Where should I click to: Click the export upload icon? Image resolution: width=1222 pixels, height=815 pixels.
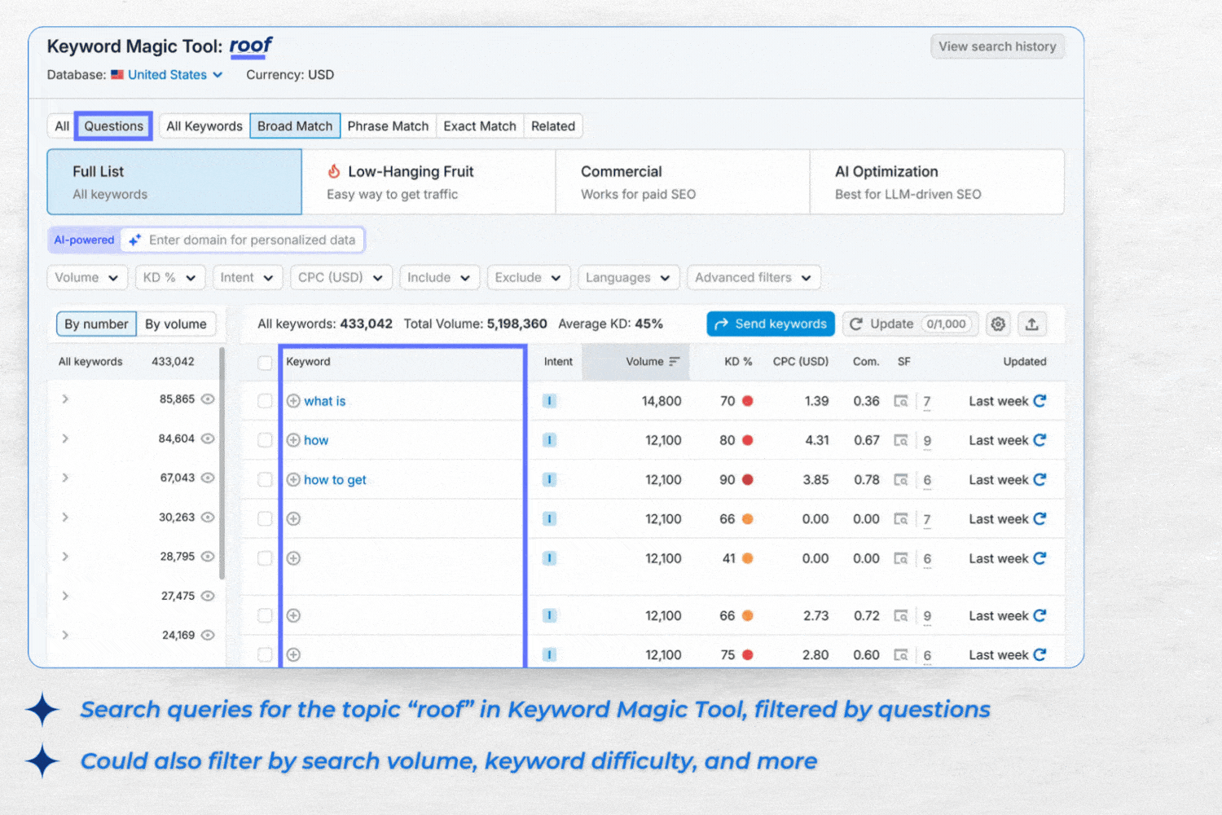click(x=1032, y=324)
